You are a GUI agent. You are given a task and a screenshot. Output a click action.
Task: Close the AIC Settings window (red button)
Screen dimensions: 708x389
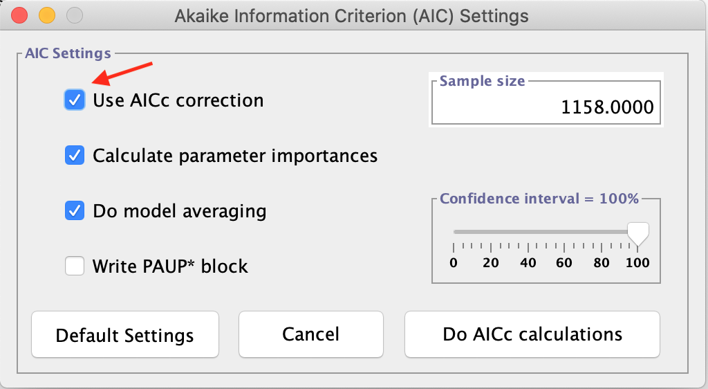(19, 15)
